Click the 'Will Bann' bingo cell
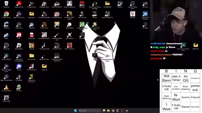Viewport: 202px width, 113px height. pyautogui.click(x=166, y=78)
